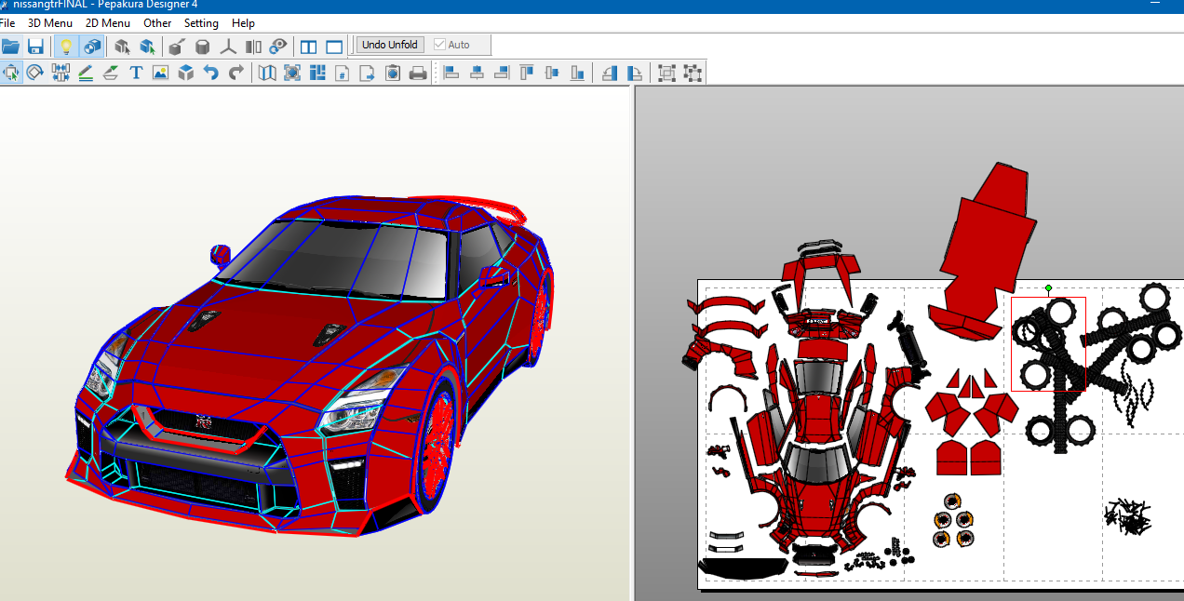
Task: Open the 3D Menu
Action: [x=50, y=22]
